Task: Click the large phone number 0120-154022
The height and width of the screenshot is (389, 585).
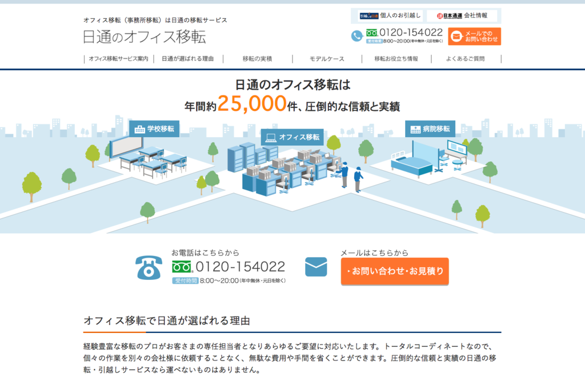Action: tap(241, 267)
